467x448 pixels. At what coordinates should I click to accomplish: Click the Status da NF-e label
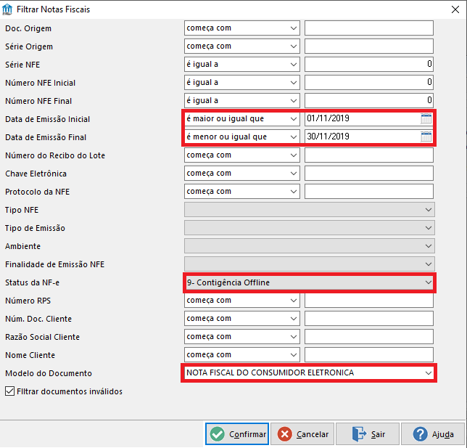click(32, 282)
